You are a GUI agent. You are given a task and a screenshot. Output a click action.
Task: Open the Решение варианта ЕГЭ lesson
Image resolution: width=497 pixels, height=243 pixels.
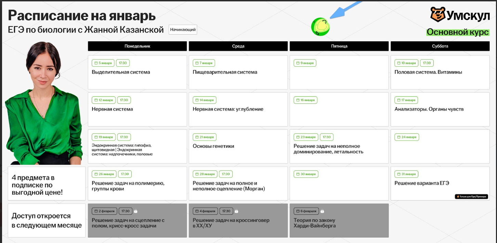click(x=440, y=184)
